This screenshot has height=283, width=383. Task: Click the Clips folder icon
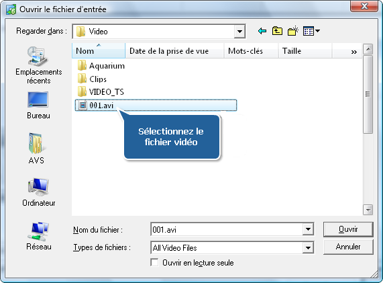(x=82, y=79)
